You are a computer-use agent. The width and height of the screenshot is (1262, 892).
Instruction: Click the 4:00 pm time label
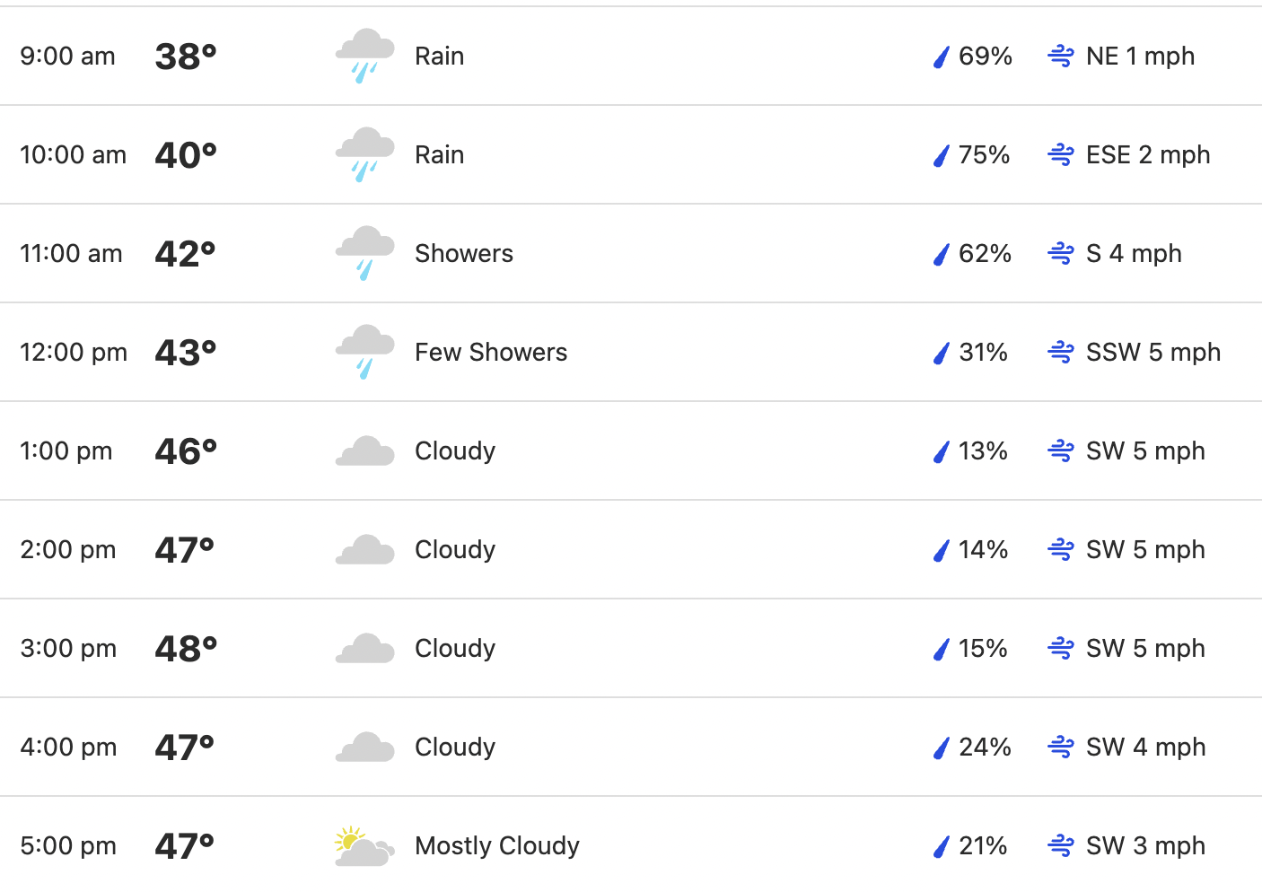click(68, 748)
